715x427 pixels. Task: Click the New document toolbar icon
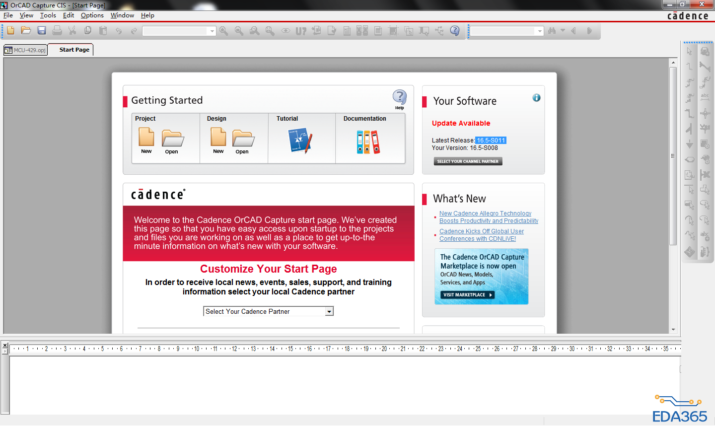pyautogui.click(x=11, y=31)
